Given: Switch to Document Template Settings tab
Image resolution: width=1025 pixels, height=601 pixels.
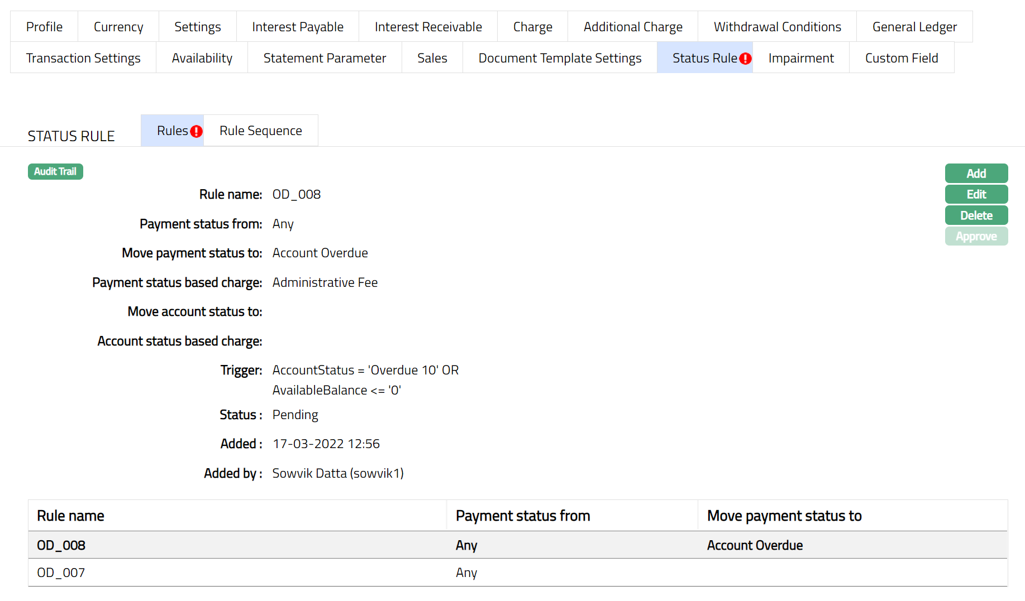Looking at the screenshot, I should point(560,58).
